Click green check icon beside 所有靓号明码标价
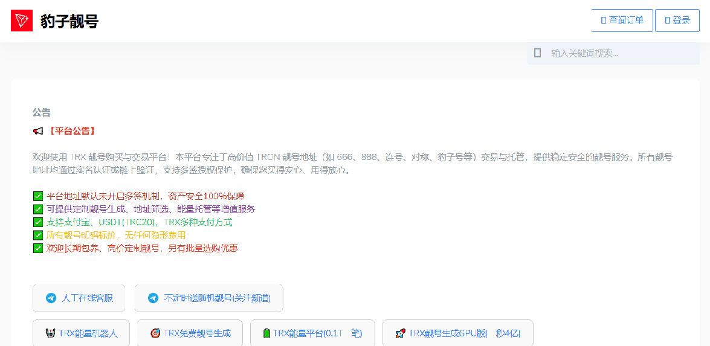The height and width of the screenshot is (346, 710). pyautogui.click(x=37, y=235)
